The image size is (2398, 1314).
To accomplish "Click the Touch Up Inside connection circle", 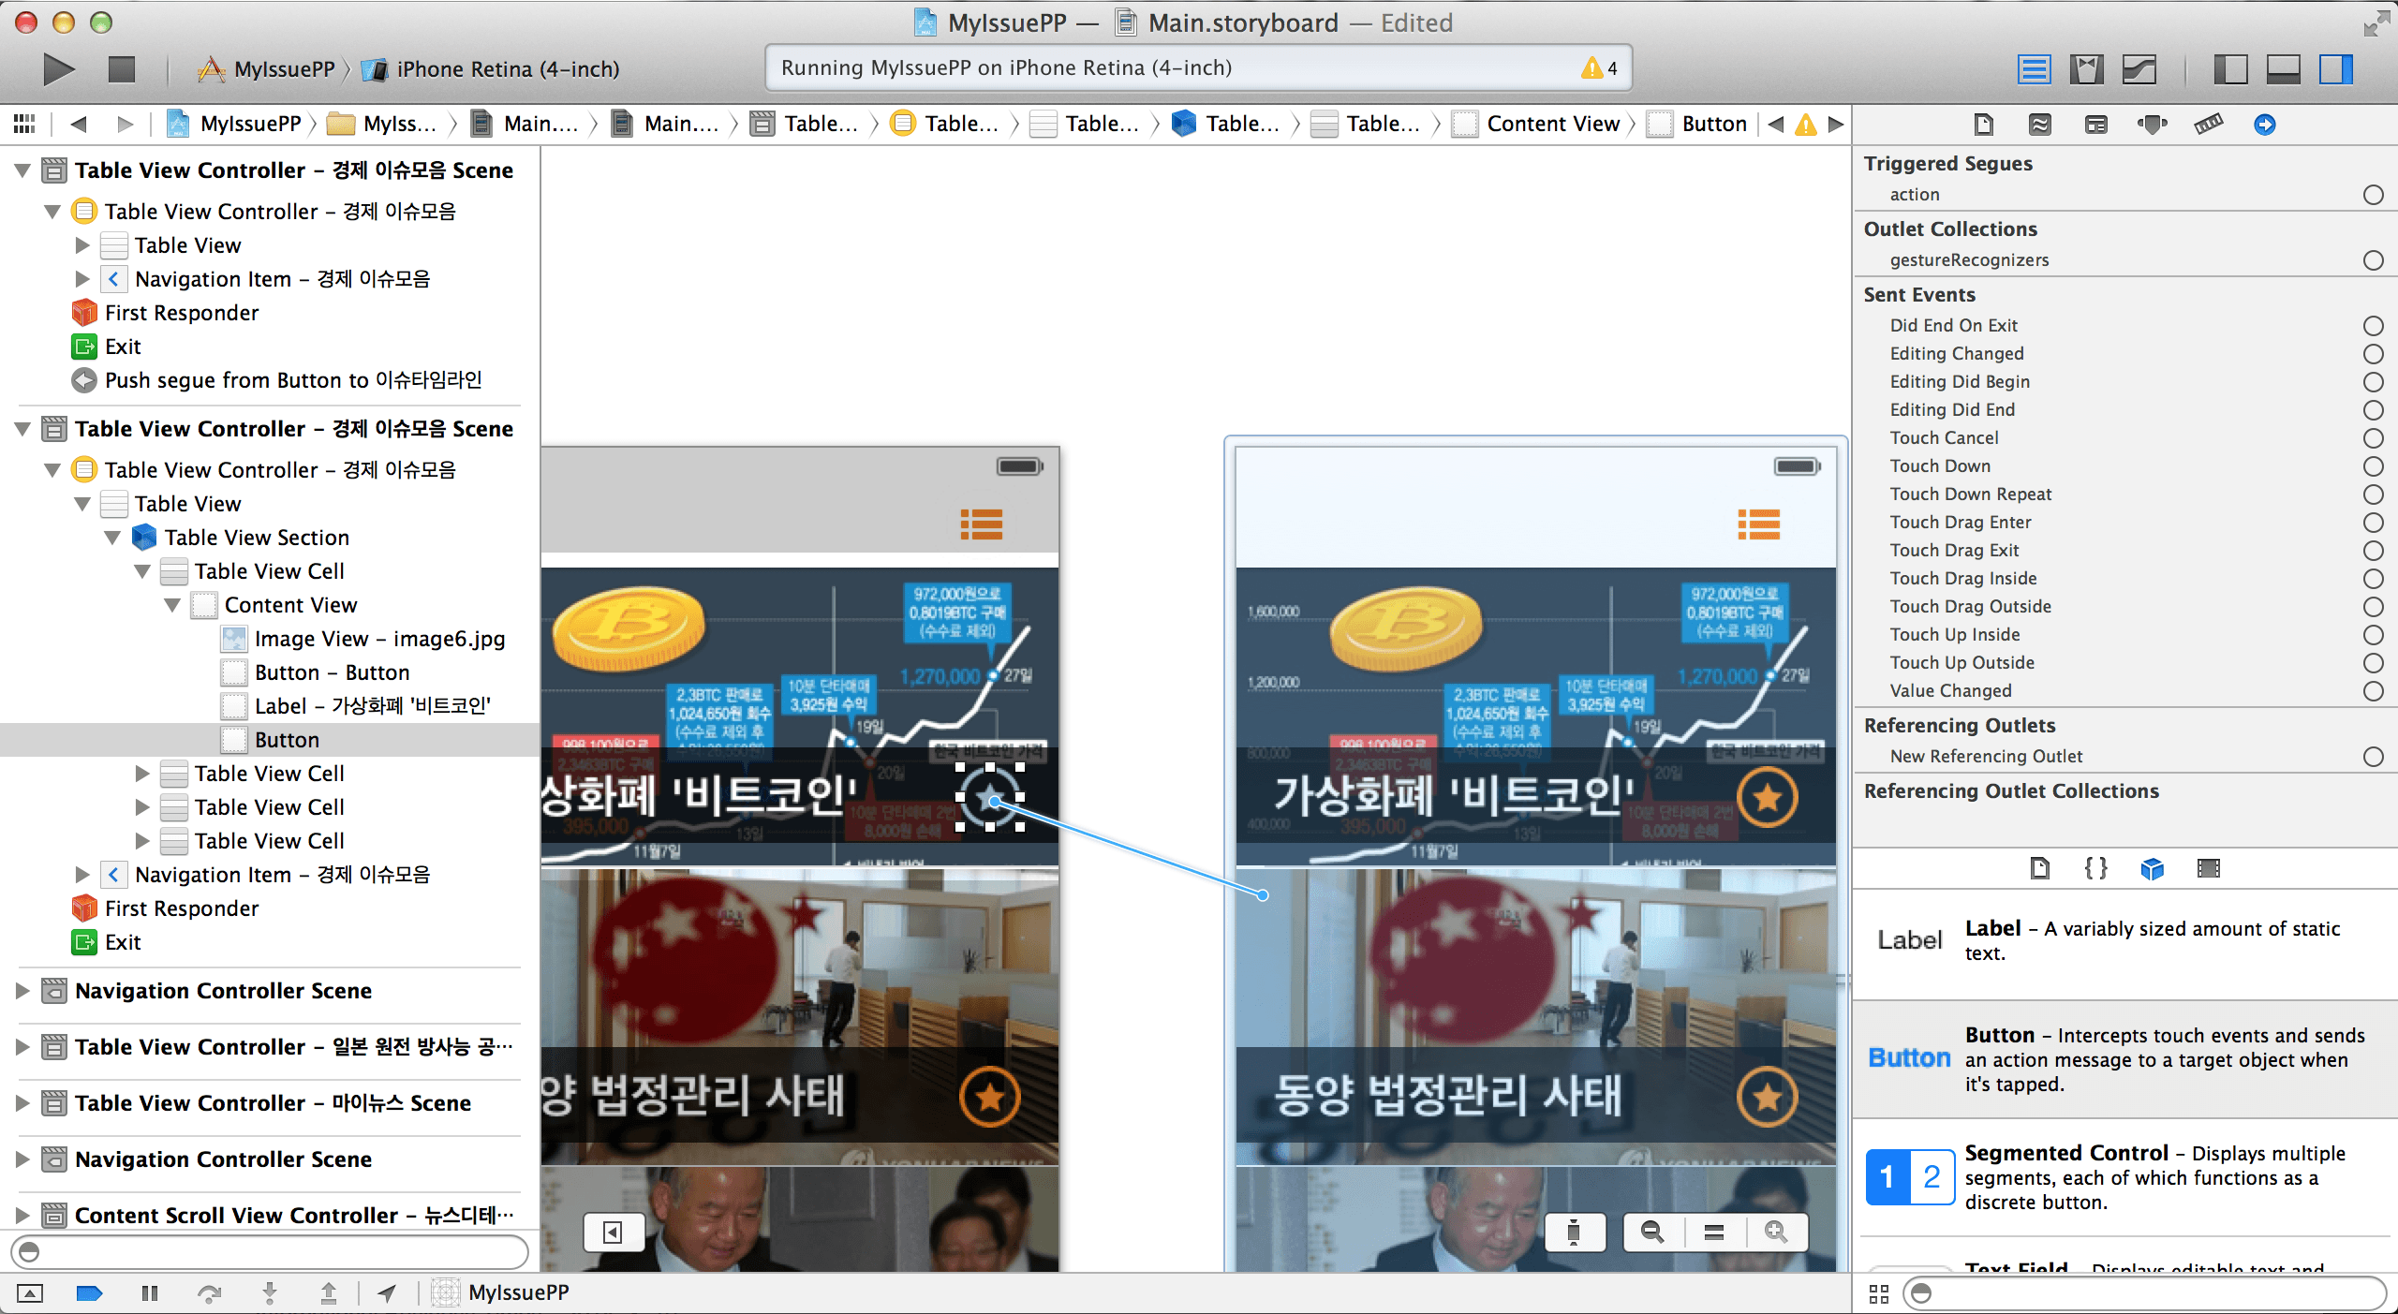I will pyautogui.click(x=2373, y=634).
